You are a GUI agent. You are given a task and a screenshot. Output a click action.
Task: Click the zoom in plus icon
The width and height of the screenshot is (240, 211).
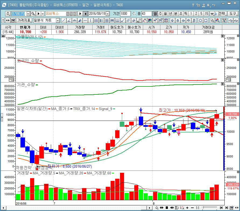(188, 208)
